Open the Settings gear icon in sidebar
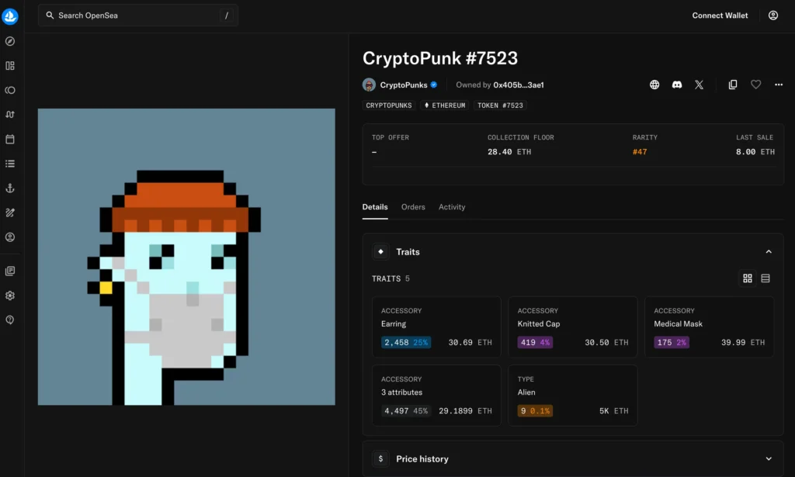Screen dimensions: 795x477 tap(9, 296)
